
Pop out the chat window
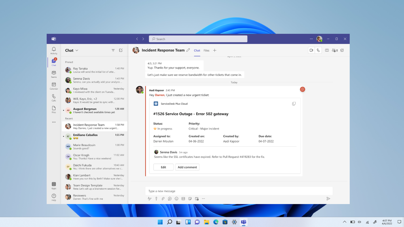tap(342, 50)
